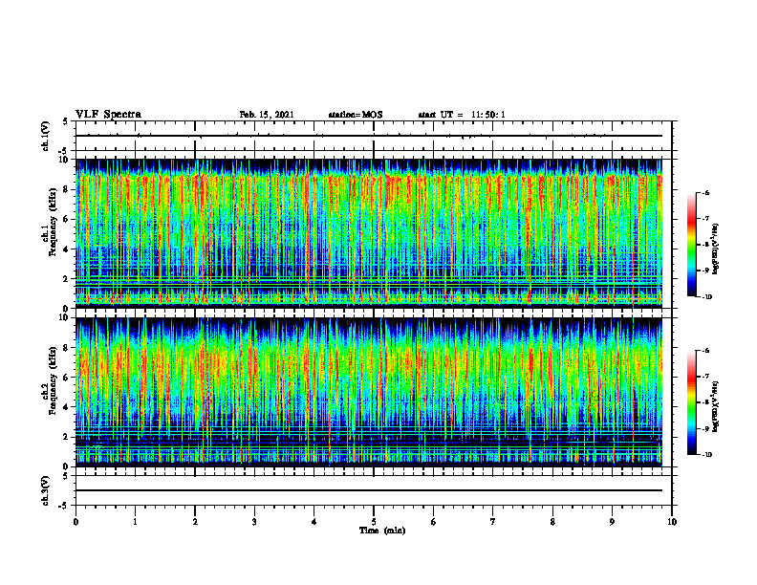Image resolution: width=757 pixels, height=585 pixels.
Task: Click ch.1 frequency tick label '8'
Action: point(66,189)
